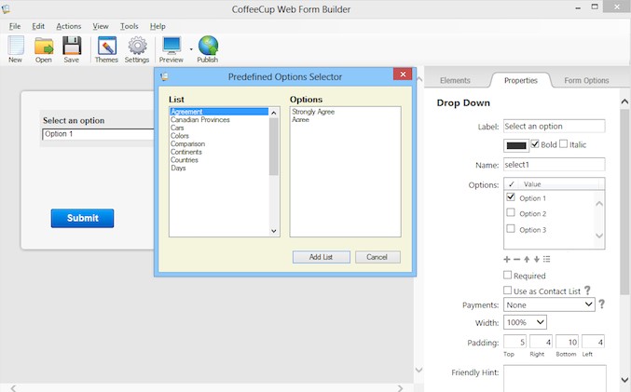This screenshot has width=631, height=392.
Task: Click the Option 1 dropdown on the form
Action: (x=98, y=134)
